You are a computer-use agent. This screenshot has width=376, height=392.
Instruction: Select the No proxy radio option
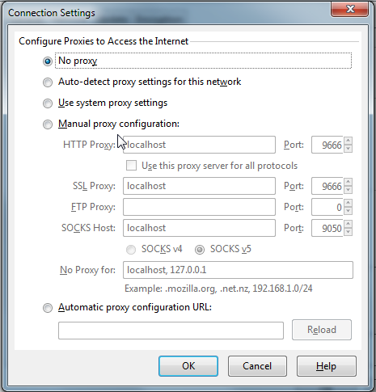pos(48,61)
